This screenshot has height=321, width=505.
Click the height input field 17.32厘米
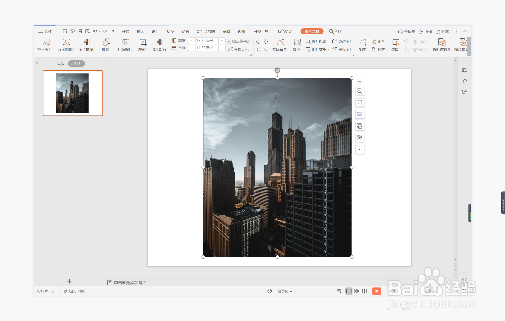[206, 41]
